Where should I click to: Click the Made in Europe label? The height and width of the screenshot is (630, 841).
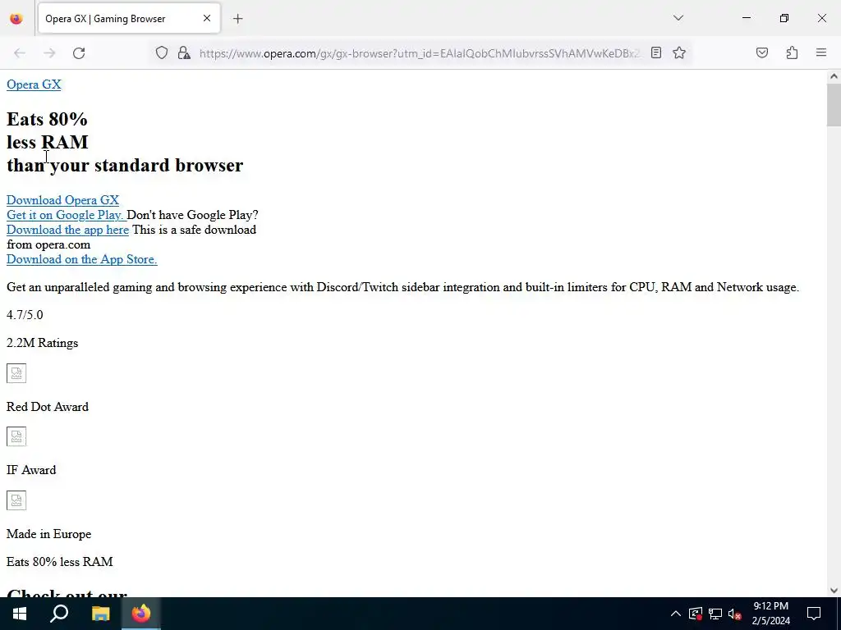click(48, 534)
